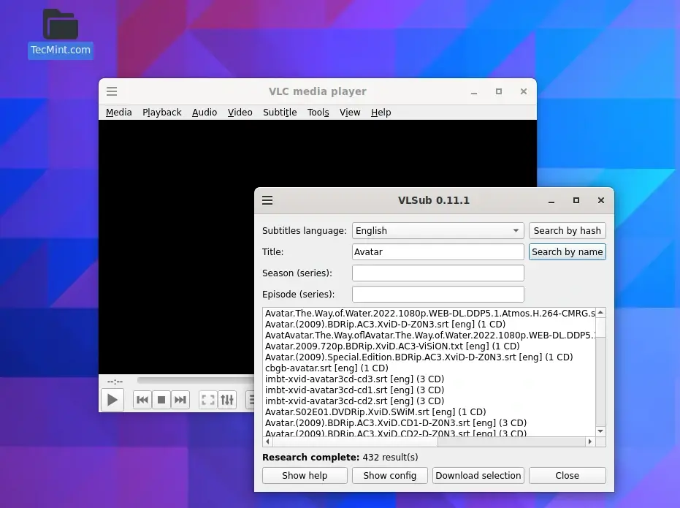Click the results list scroll left arrow
Image resolution: width=680 pixels, height=508 pixels.
[267, 441]
